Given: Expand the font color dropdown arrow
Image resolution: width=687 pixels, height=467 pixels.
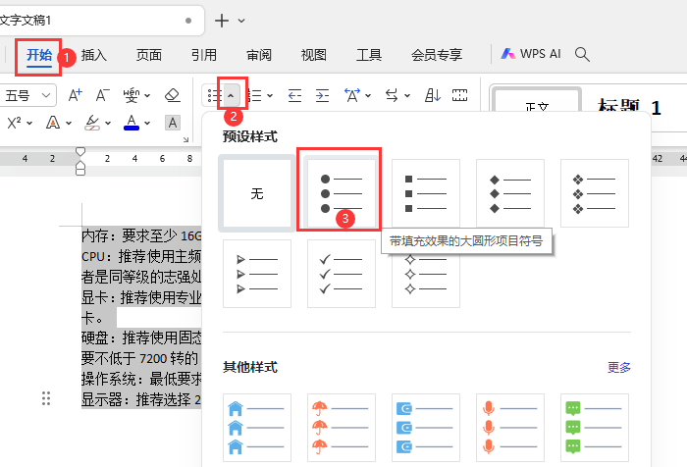Looking at the screenshot, I should 147,123.
